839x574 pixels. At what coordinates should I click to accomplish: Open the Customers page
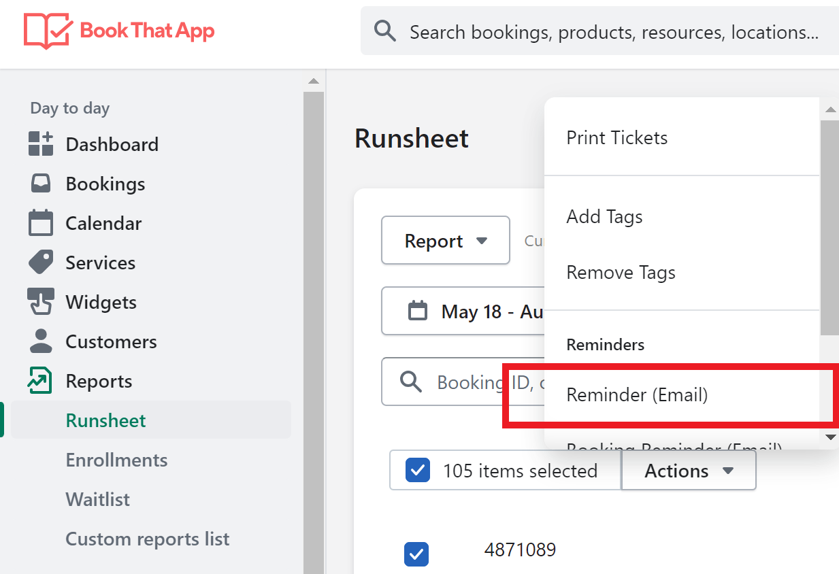(x=111, y=341)
